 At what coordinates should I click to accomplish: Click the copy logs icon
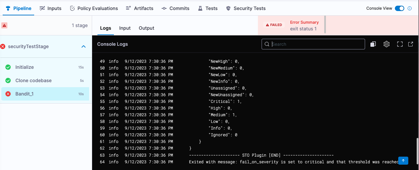[373, 44]
